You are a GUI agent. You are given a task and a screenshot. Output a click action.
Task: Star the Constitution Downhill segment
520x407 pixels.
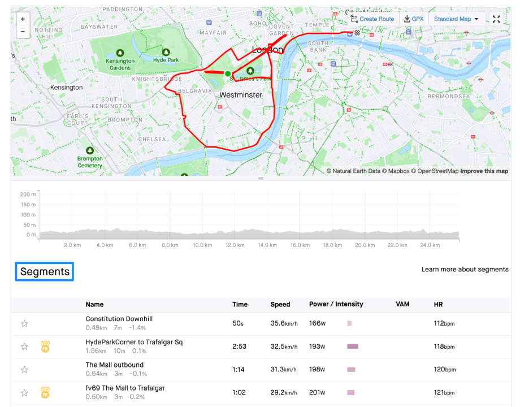point(24,324)
